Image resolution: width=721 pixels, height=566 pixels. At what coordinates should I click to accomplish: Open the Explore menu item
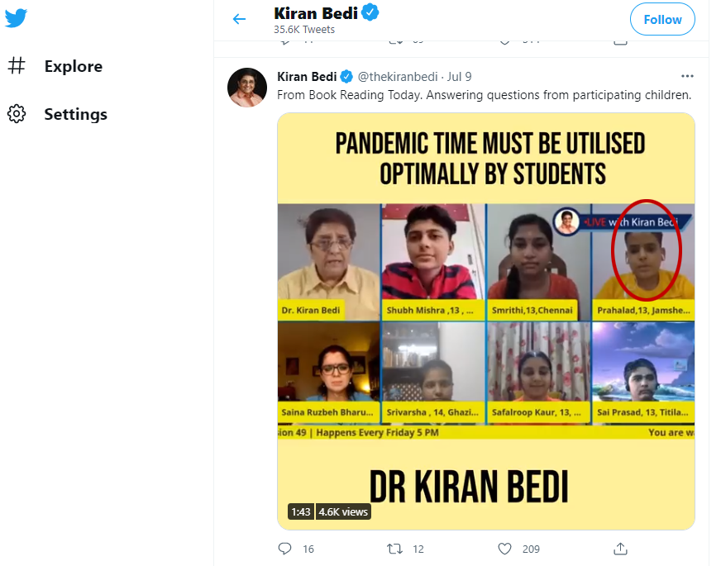(73, 67)
